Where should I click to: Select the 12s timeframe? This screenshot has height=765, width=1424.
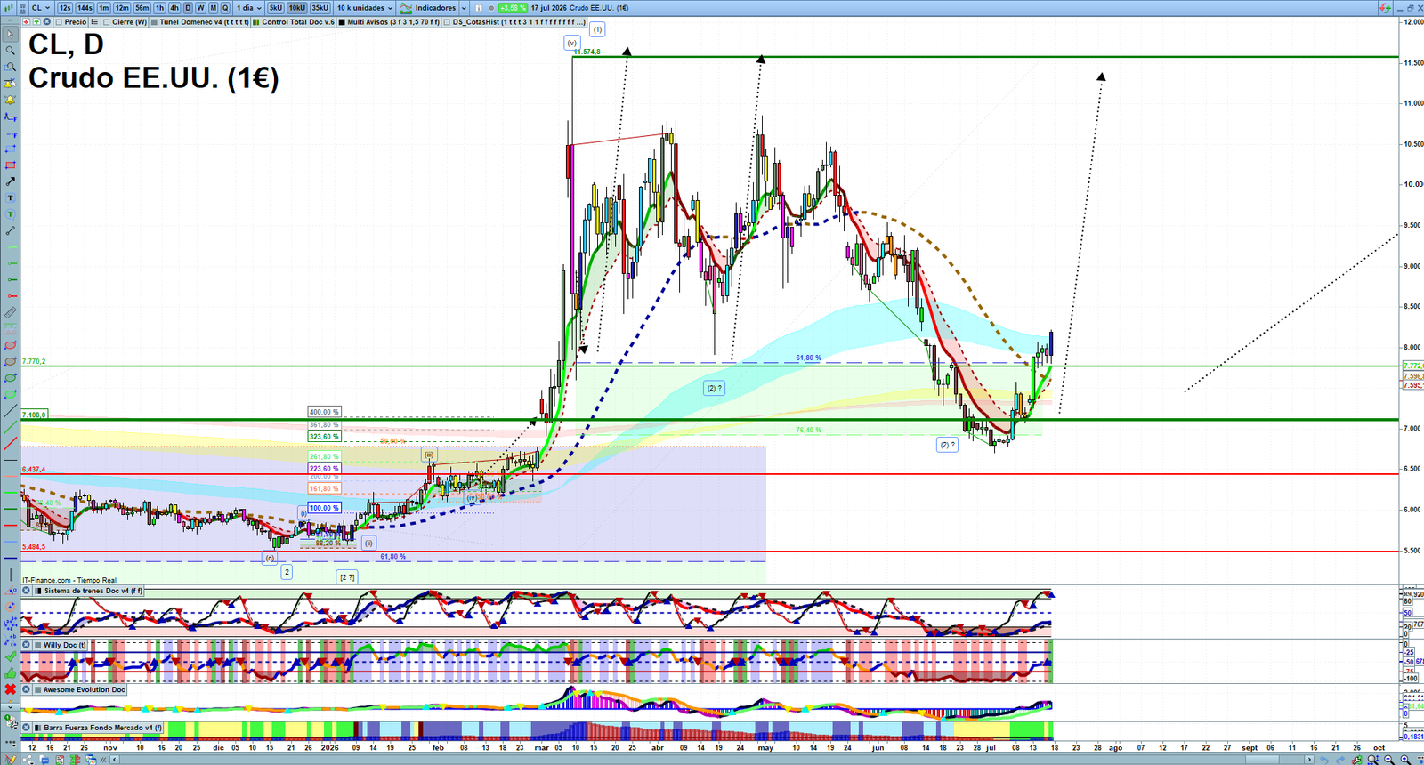tap(65, 7)
